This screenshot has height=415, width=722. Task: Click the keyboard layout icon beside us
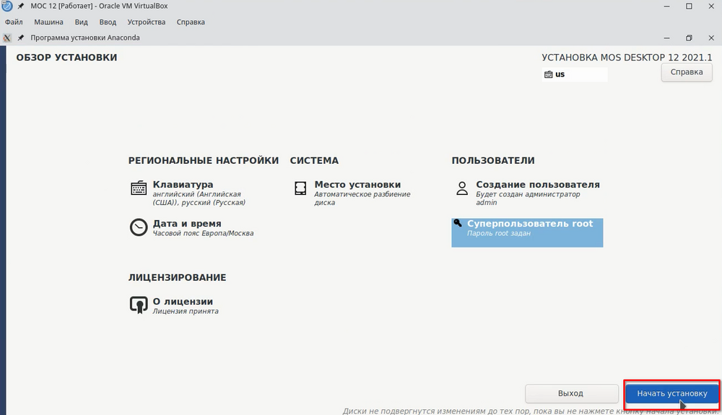pyautogui.click(x=549, y=74)
